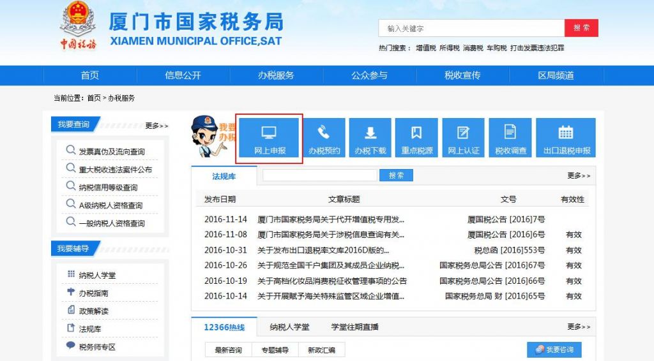Click 更多>> in the 法规库 panel

(579, 175)
